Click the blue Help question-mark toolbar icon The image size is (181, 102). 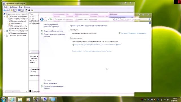point(19,10)
